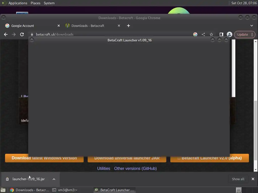Reload the Betacraft downloads page

(22, 34)
